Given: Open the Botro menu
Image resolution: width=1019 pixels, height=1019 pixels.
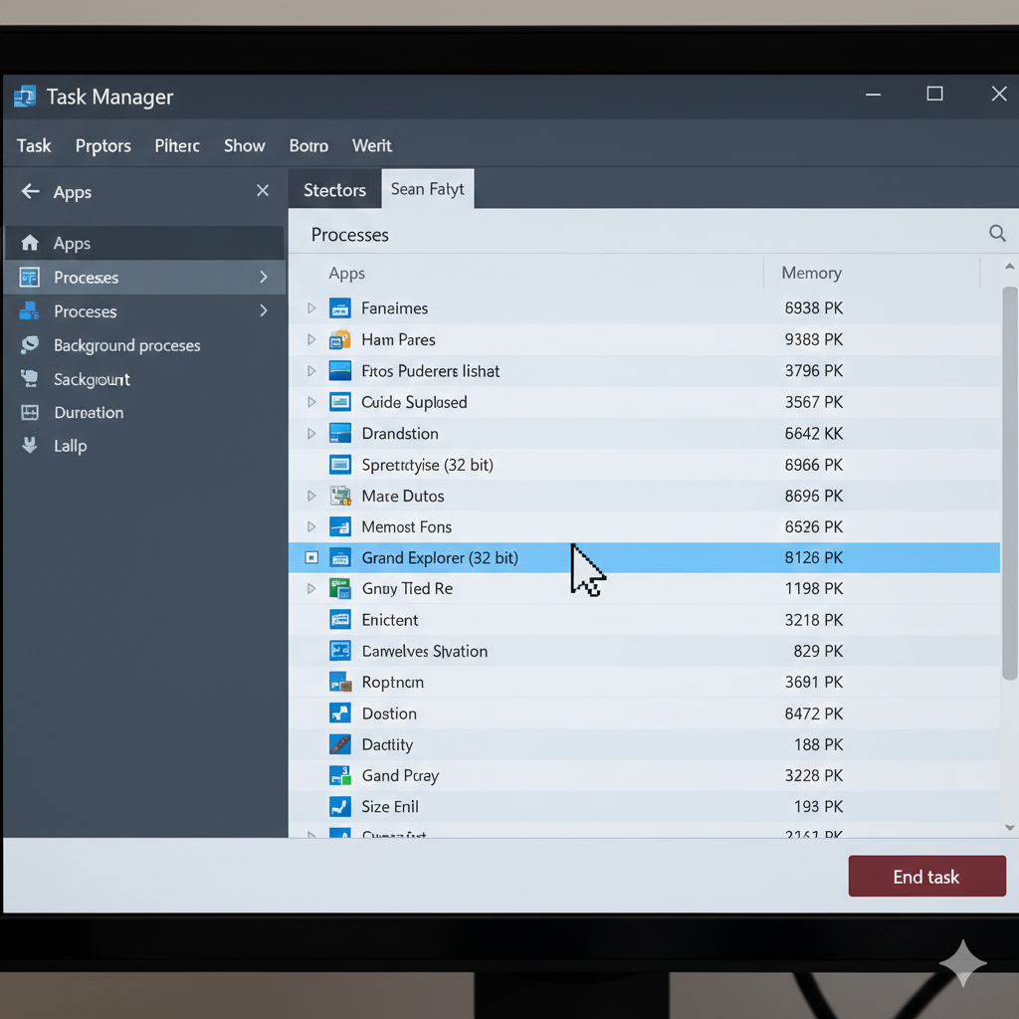Looking at the screenshot, I should (308, 145).
